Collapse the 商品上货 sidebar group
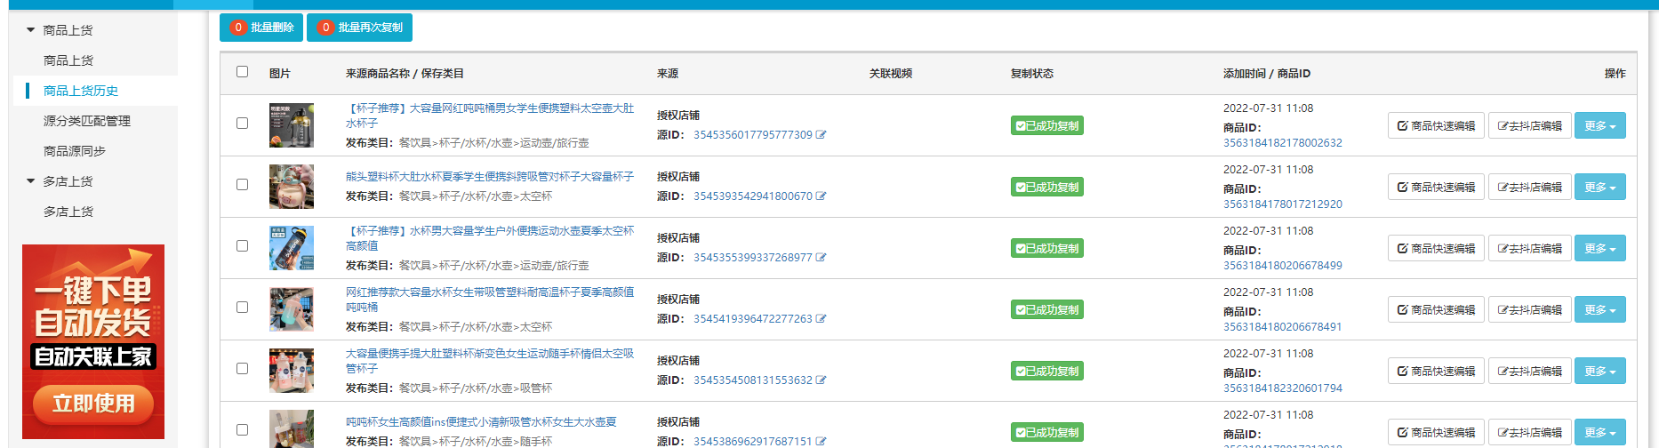The width and height of the screenshot is (1659, 448). pos(31,30)
